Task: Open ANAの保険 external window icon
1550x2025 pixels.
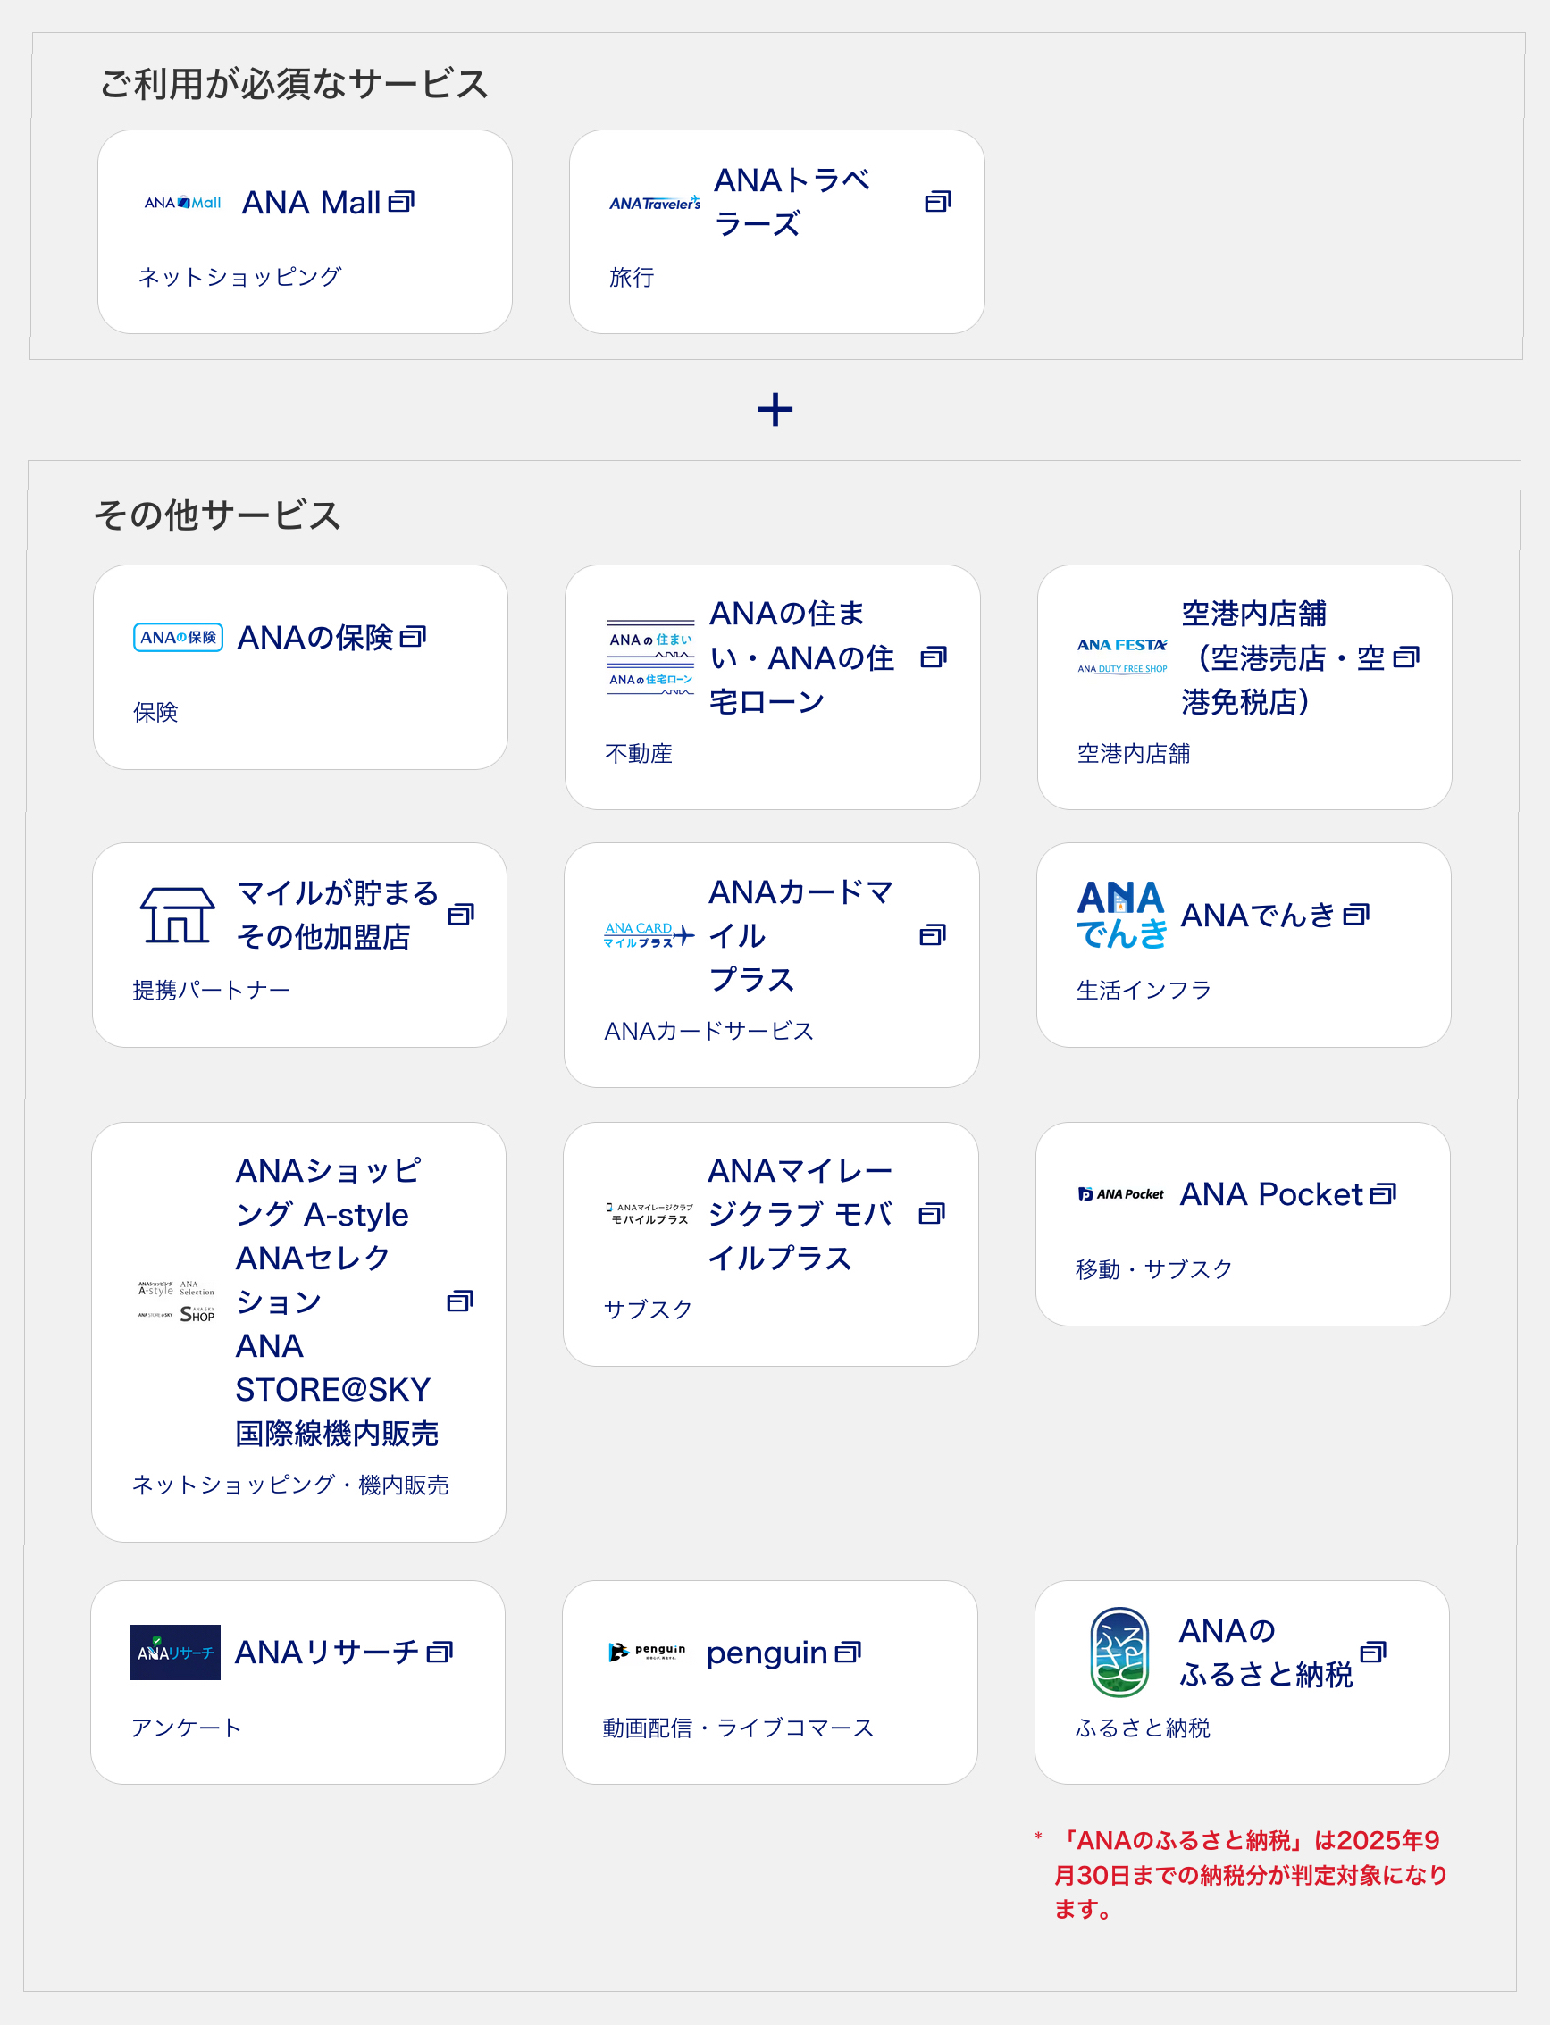Action: pyautogui.click(x=413, y=638)
